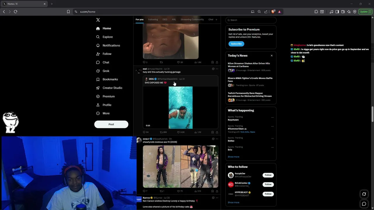
Task: Follow HYPEBEAST
Action: [x=268, y=194]
